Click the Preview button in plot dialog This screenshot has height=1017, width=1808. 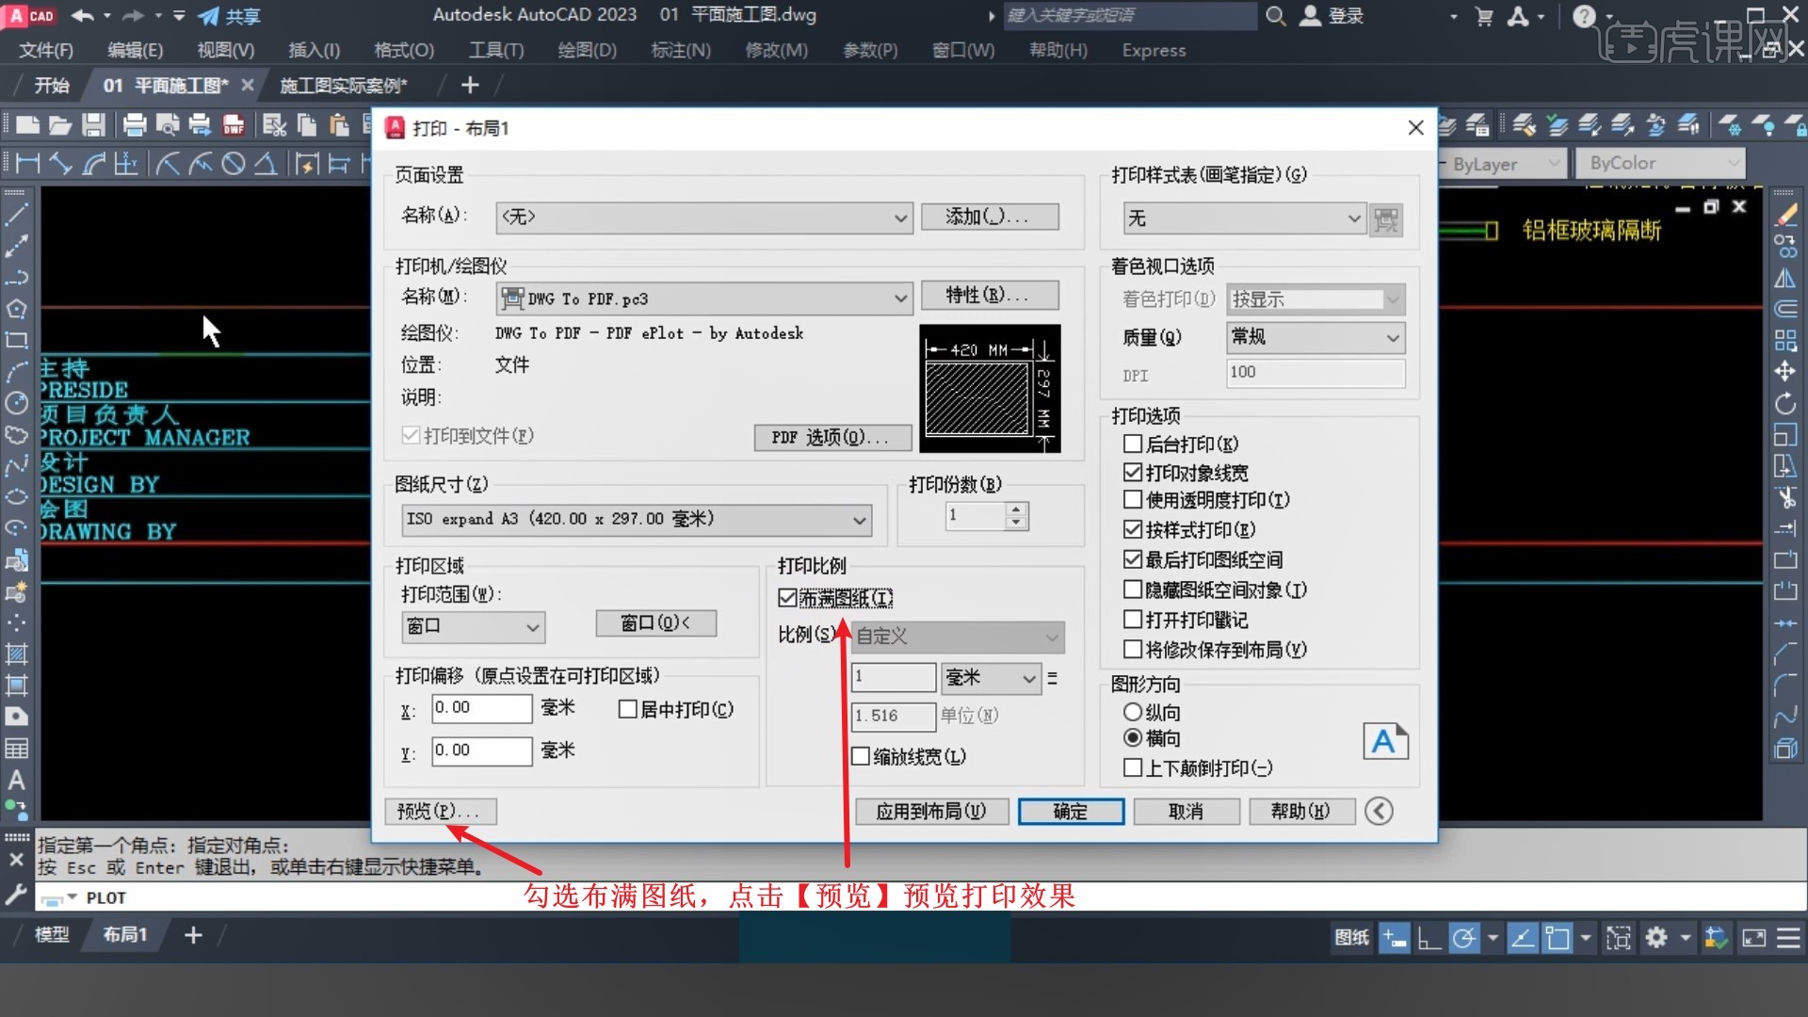tap(440, 811)
